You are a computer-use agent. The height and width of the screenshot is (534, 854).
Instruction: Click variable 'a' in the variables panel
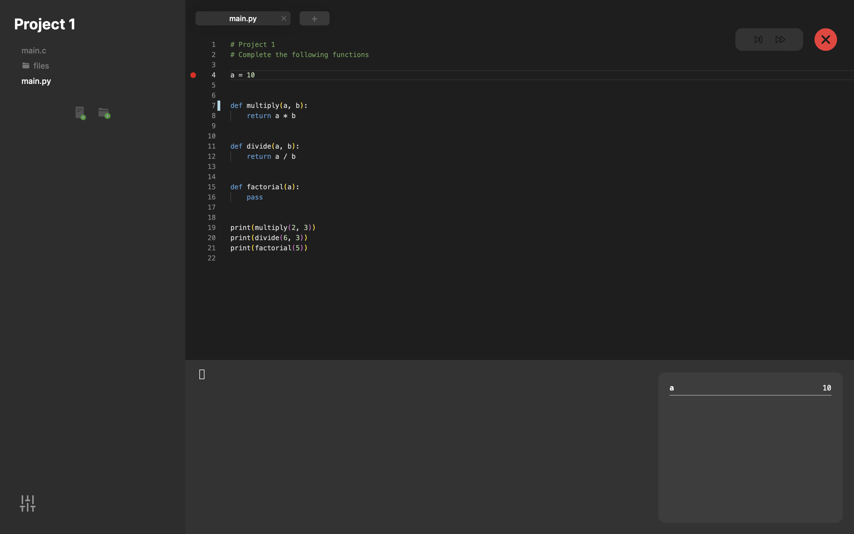coord(672,388)
